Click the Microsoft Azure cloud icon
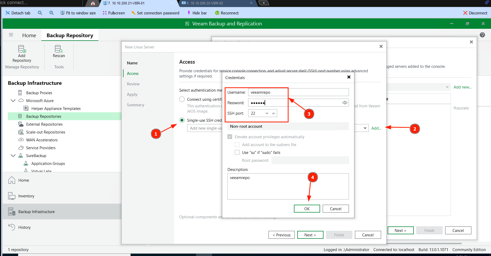Image resolution: width=491 pixels, height=256 pixels. (21, 101)
